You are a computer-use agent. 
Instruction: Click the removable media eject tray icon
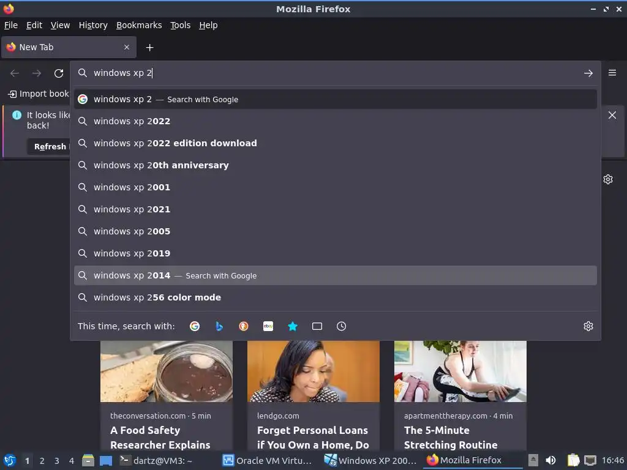533,460
